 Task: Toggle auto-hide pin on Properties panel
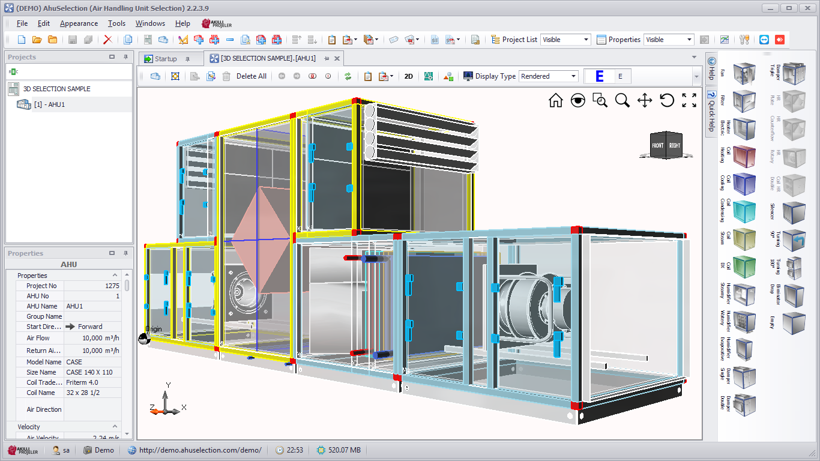point(125,253)
